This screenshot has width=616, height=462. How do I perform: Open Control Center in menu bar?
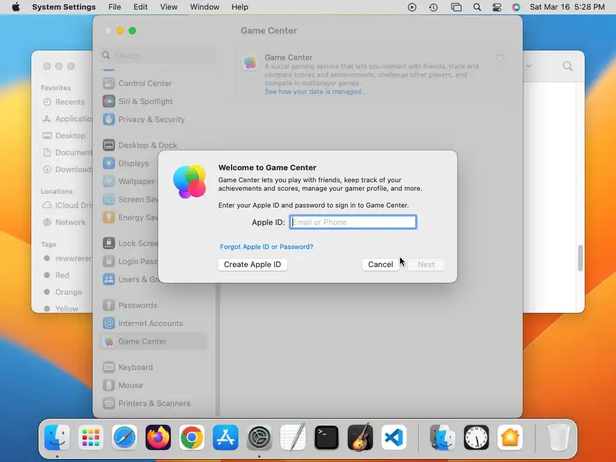point(496,7)
